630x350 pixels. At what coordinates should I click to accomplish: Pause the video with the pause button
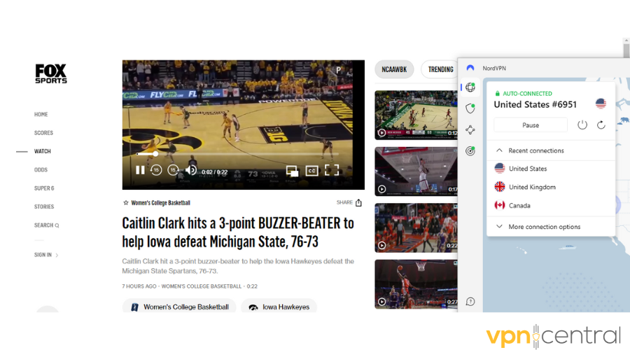coord(140,170)
